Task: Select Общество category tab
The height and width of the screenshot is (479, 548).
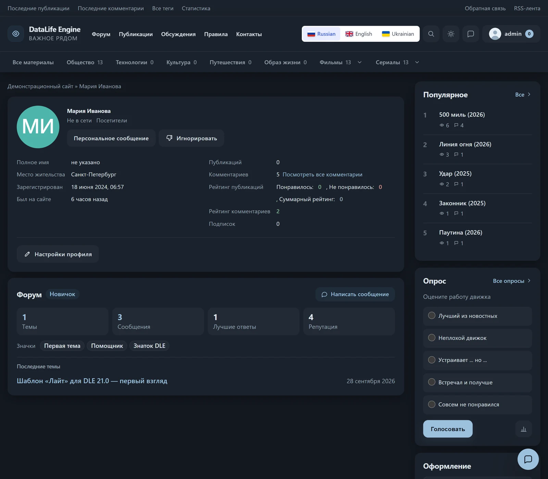Action: tap(85, 62)
